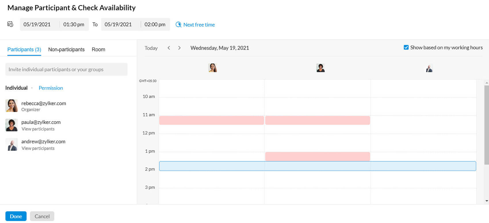Open the 02:00 pm end time dropdown
The image size is (489, 223).
155,24
